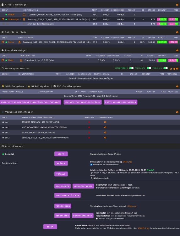Click Cache 492 GB free bar
This screenshot has width=180, height=236.
click(173, 42)
